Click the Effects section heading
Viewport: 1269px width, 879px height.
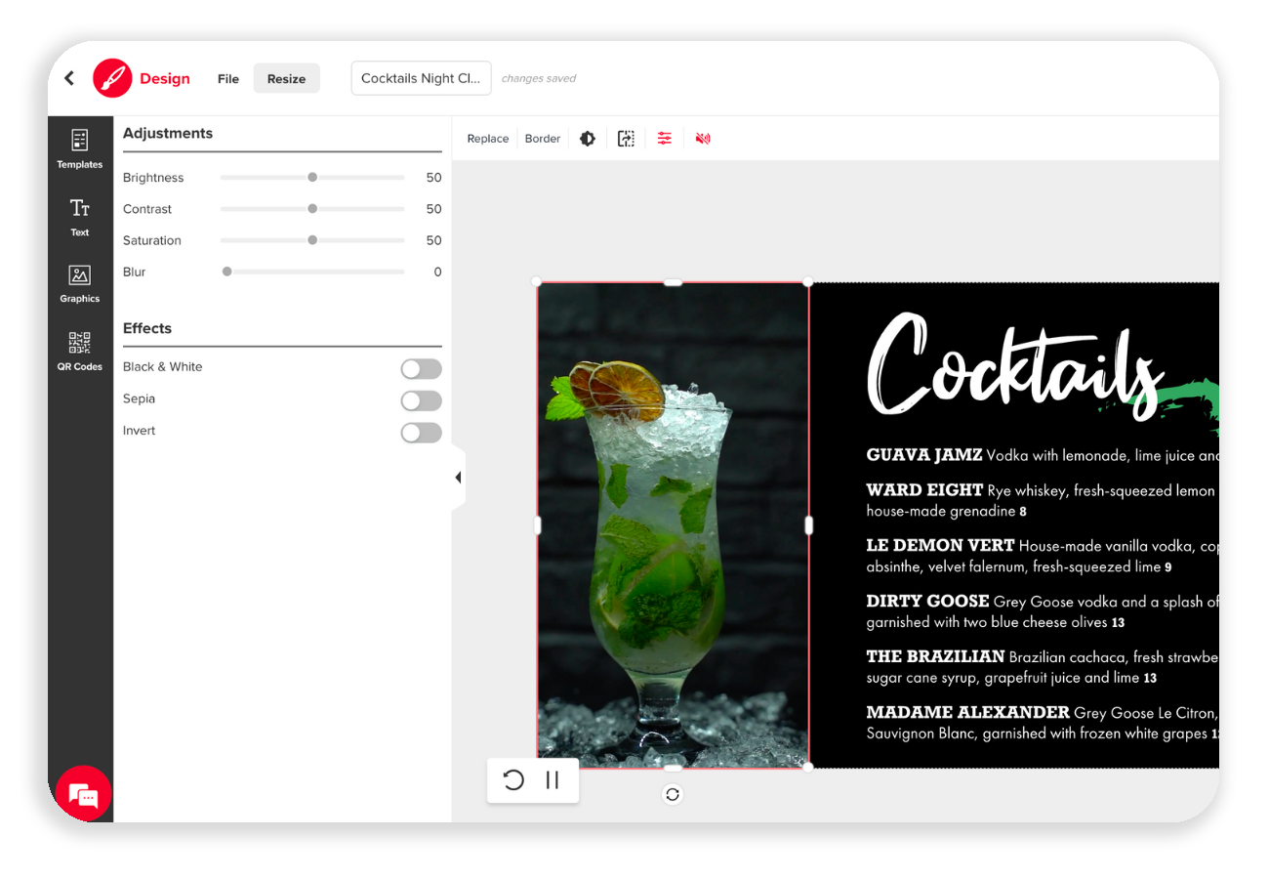click(x=147, y=328)
